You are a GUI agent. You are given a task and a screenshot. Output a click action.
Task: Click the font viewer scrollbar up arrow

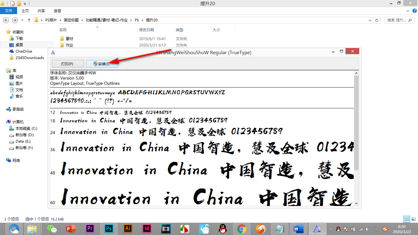(x=356, y=73)
